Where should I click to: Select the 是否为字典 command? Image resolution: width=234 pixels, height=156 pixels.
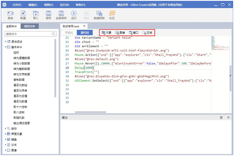coord(20,90)
